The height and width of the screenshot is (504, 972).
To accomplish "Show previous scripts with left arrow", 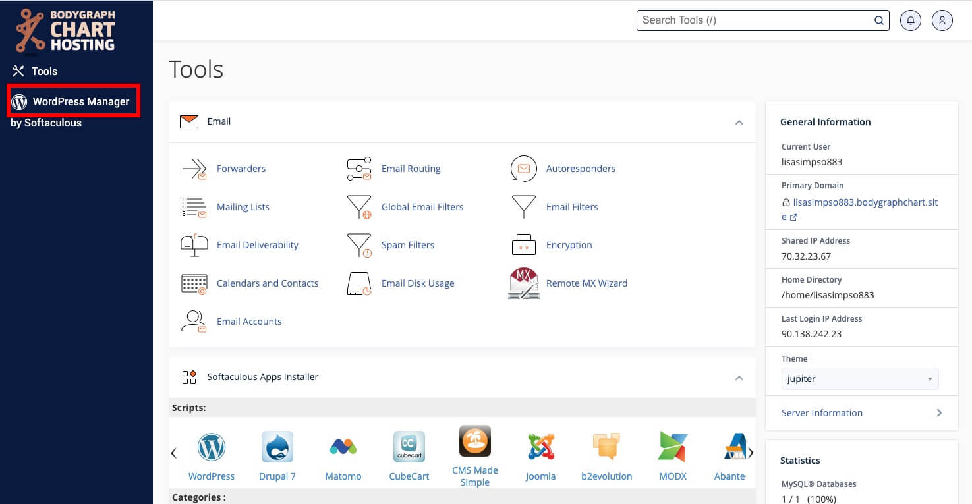I will (174, 453).
